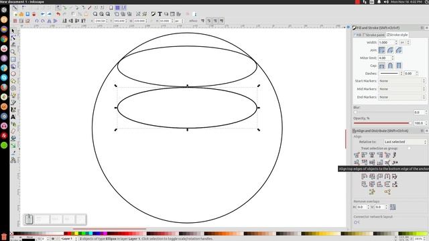Switch to the Fill tab

pyautogui.click(x=357, y=35)
